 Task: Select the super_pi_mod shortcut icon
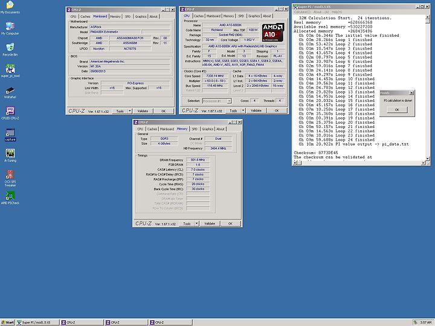tap(10, 71)
